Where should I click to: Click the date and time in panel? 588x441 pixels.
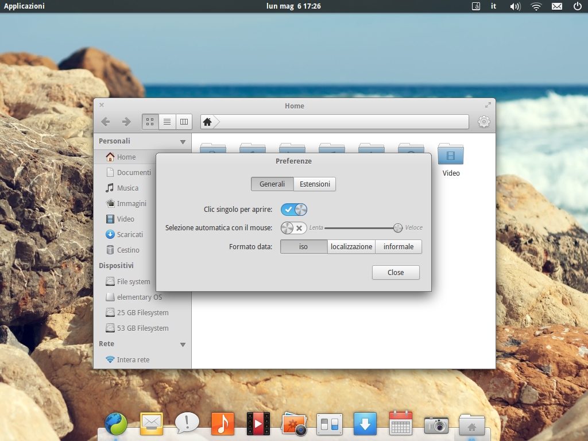(x=293, y=6)
